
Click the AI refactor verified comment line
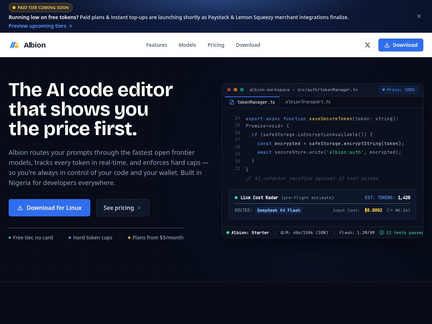click(312, 179)
